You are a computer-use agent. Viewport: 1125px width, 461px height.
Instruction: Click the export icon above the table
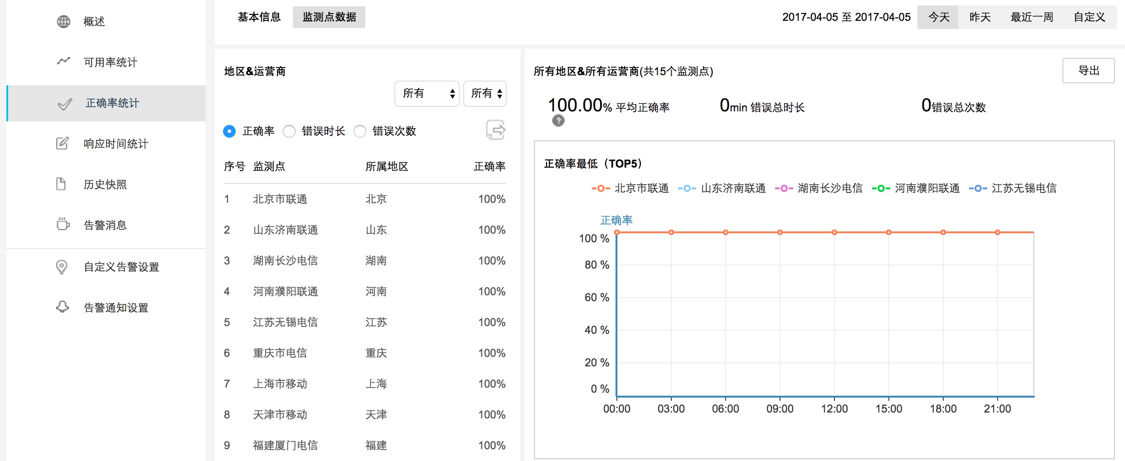pos(495,130)
